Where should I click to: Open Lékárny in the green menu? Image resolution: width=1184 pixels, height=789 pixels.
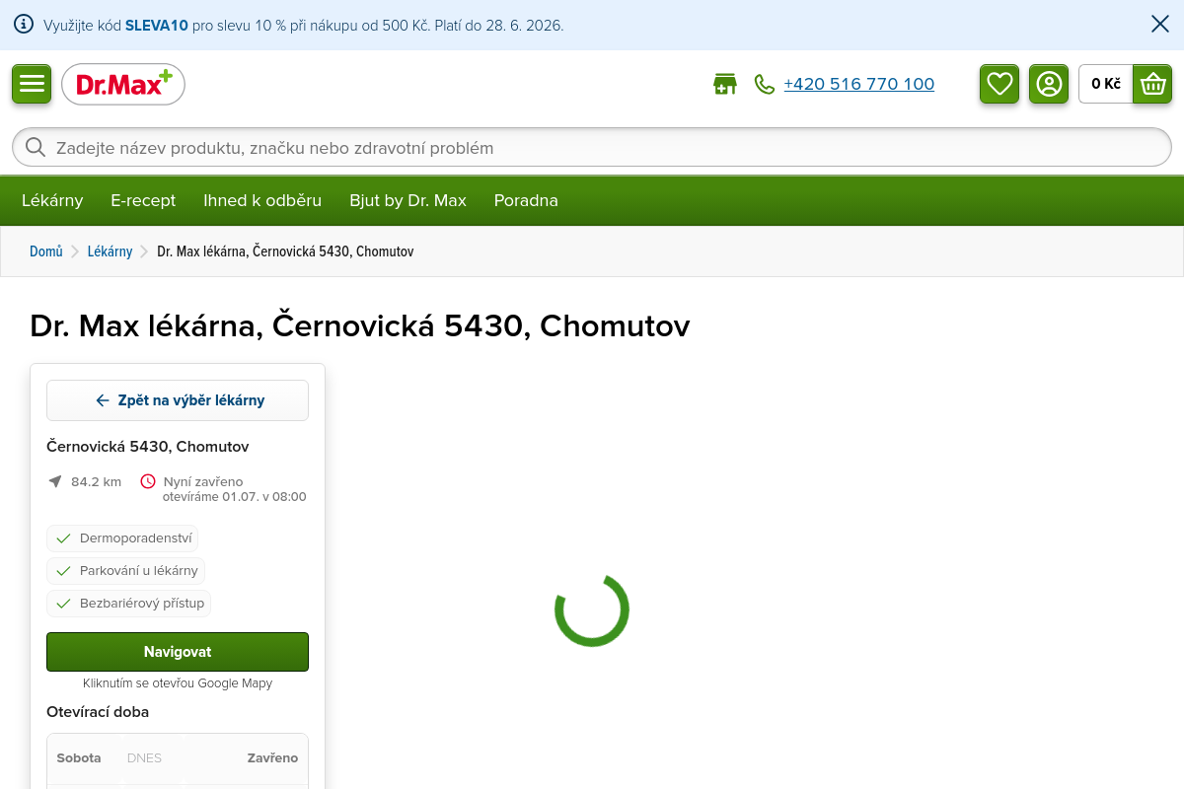point(52,200)
